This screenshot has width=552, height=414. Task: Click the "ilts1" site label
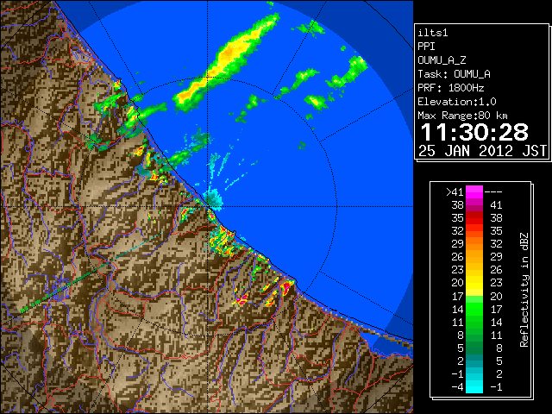pyautogui.click(x=433, y=33)
